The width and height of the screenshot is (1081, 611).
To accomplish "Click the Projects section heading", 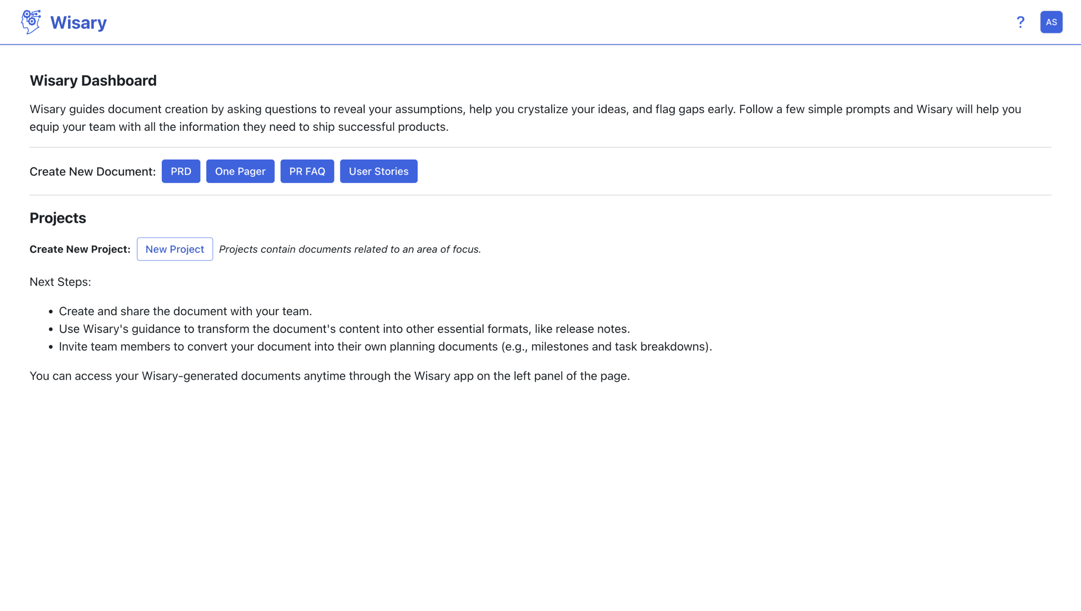I will pos(58,218).
